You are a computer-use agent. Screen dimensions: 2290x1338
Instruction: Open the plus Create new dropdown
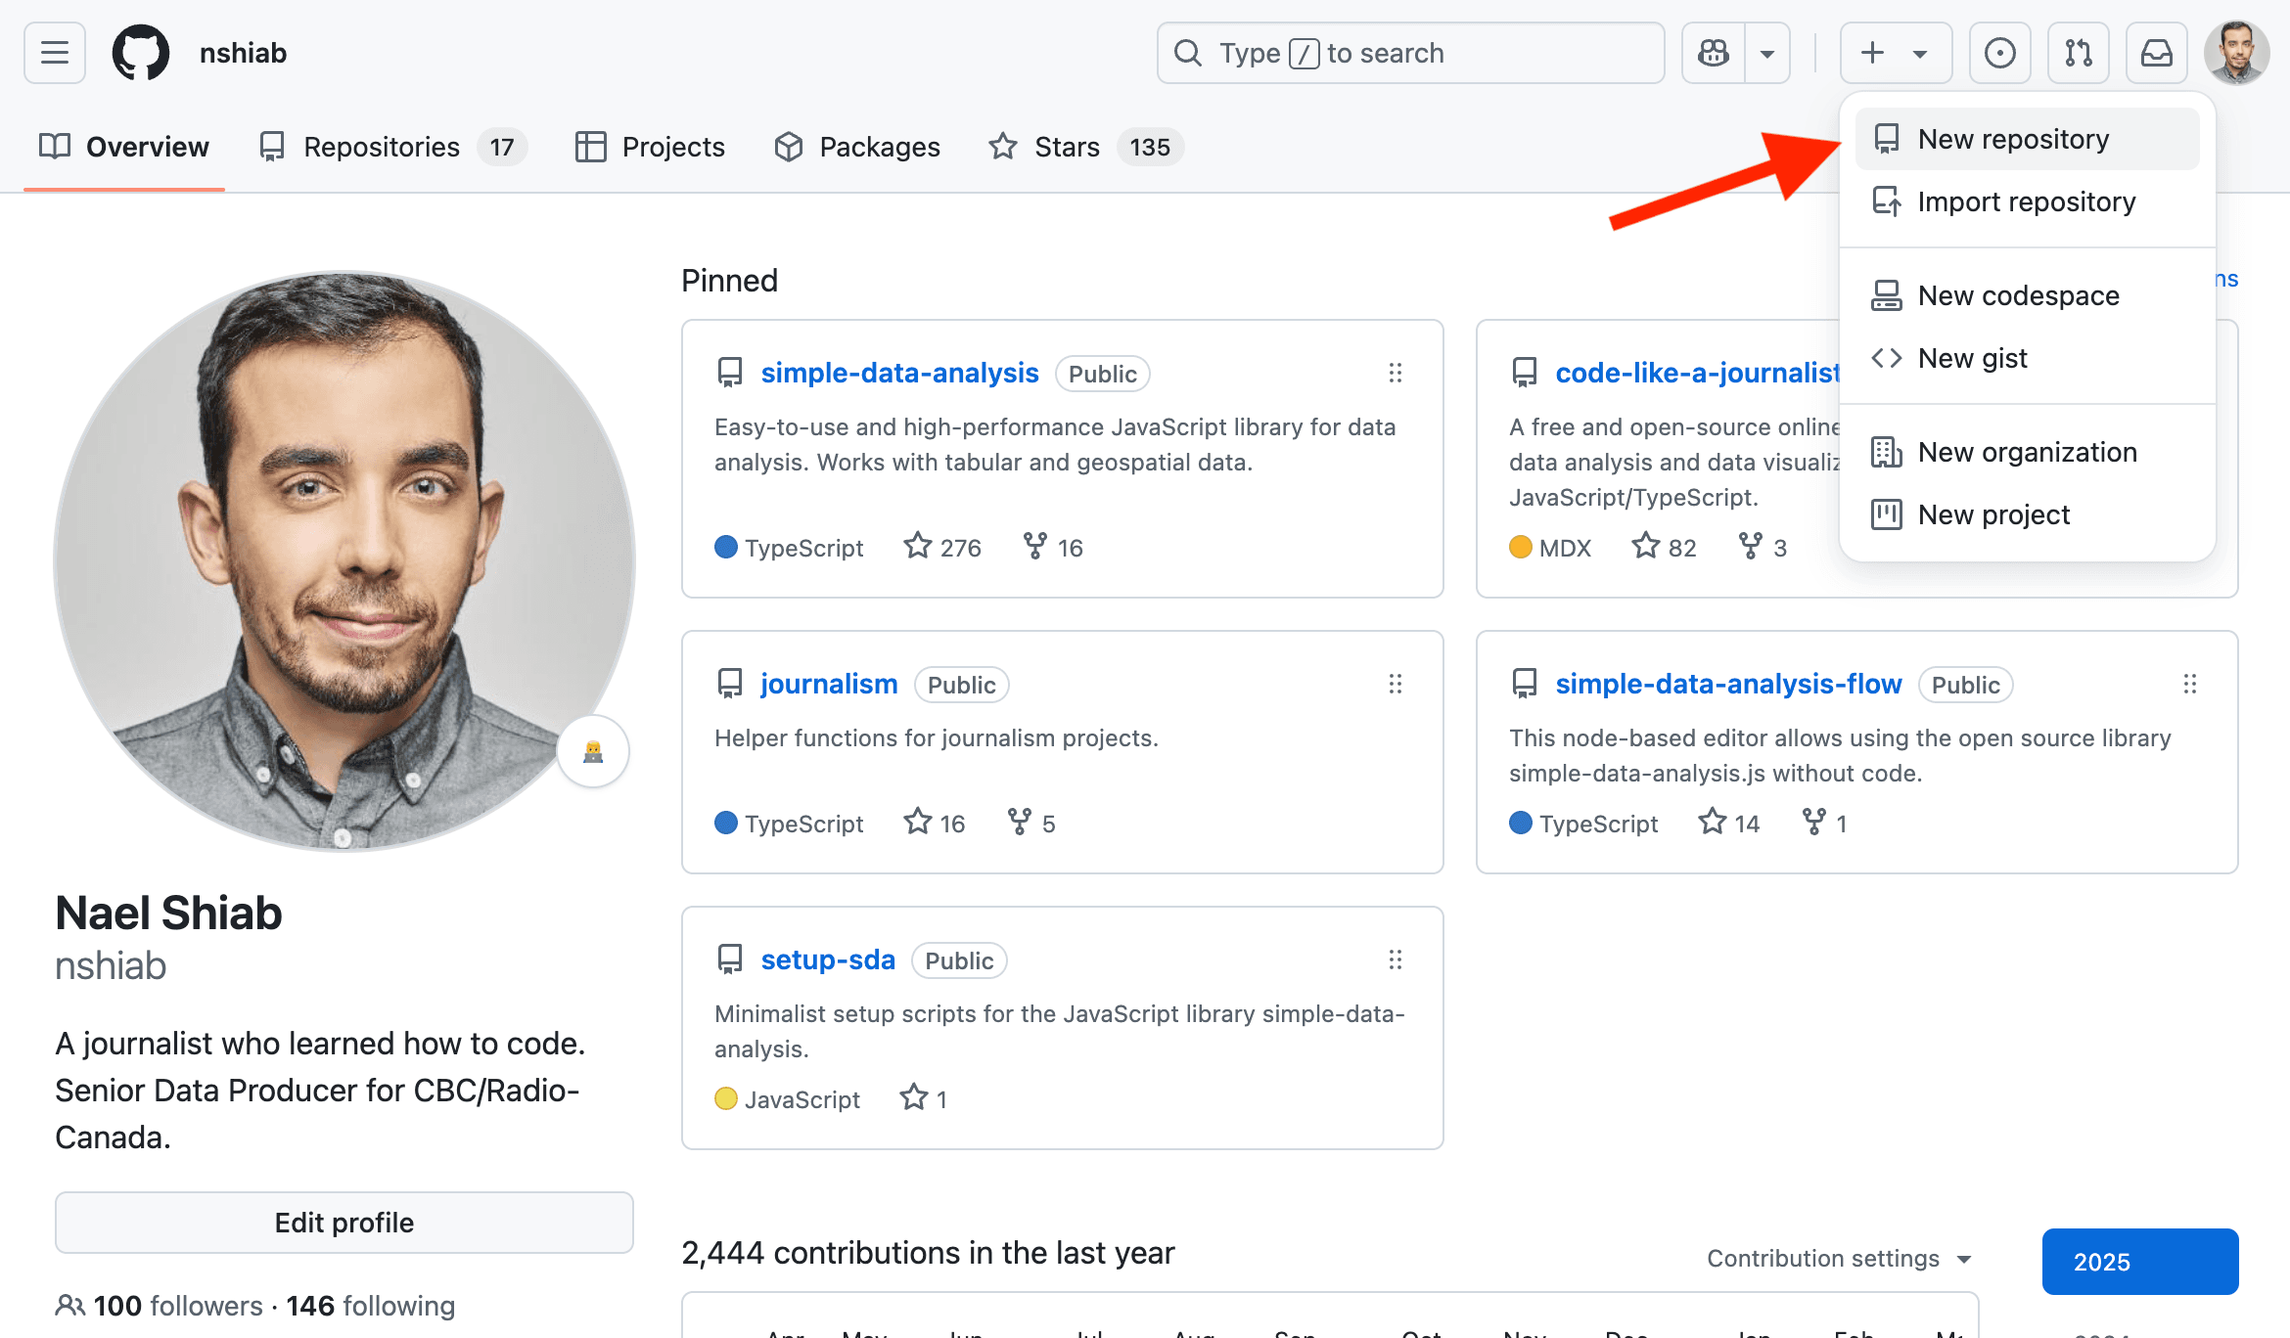point(1896,53)
